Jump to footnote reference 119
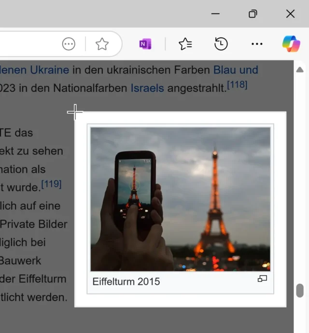This screenshot has width=309, height=333. [x=51, y=184]
